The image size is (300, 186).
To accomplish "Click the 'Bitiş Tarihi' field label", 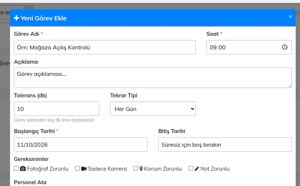I will coord(172,131).
